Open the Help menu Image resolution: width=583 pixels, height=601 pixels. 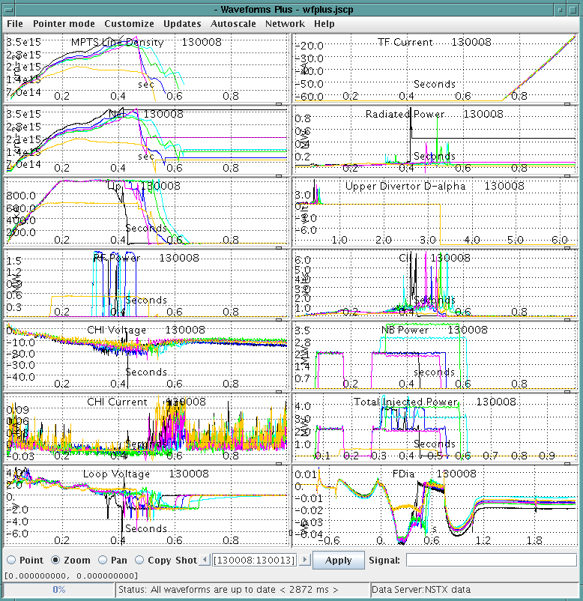tap(324, 24)
